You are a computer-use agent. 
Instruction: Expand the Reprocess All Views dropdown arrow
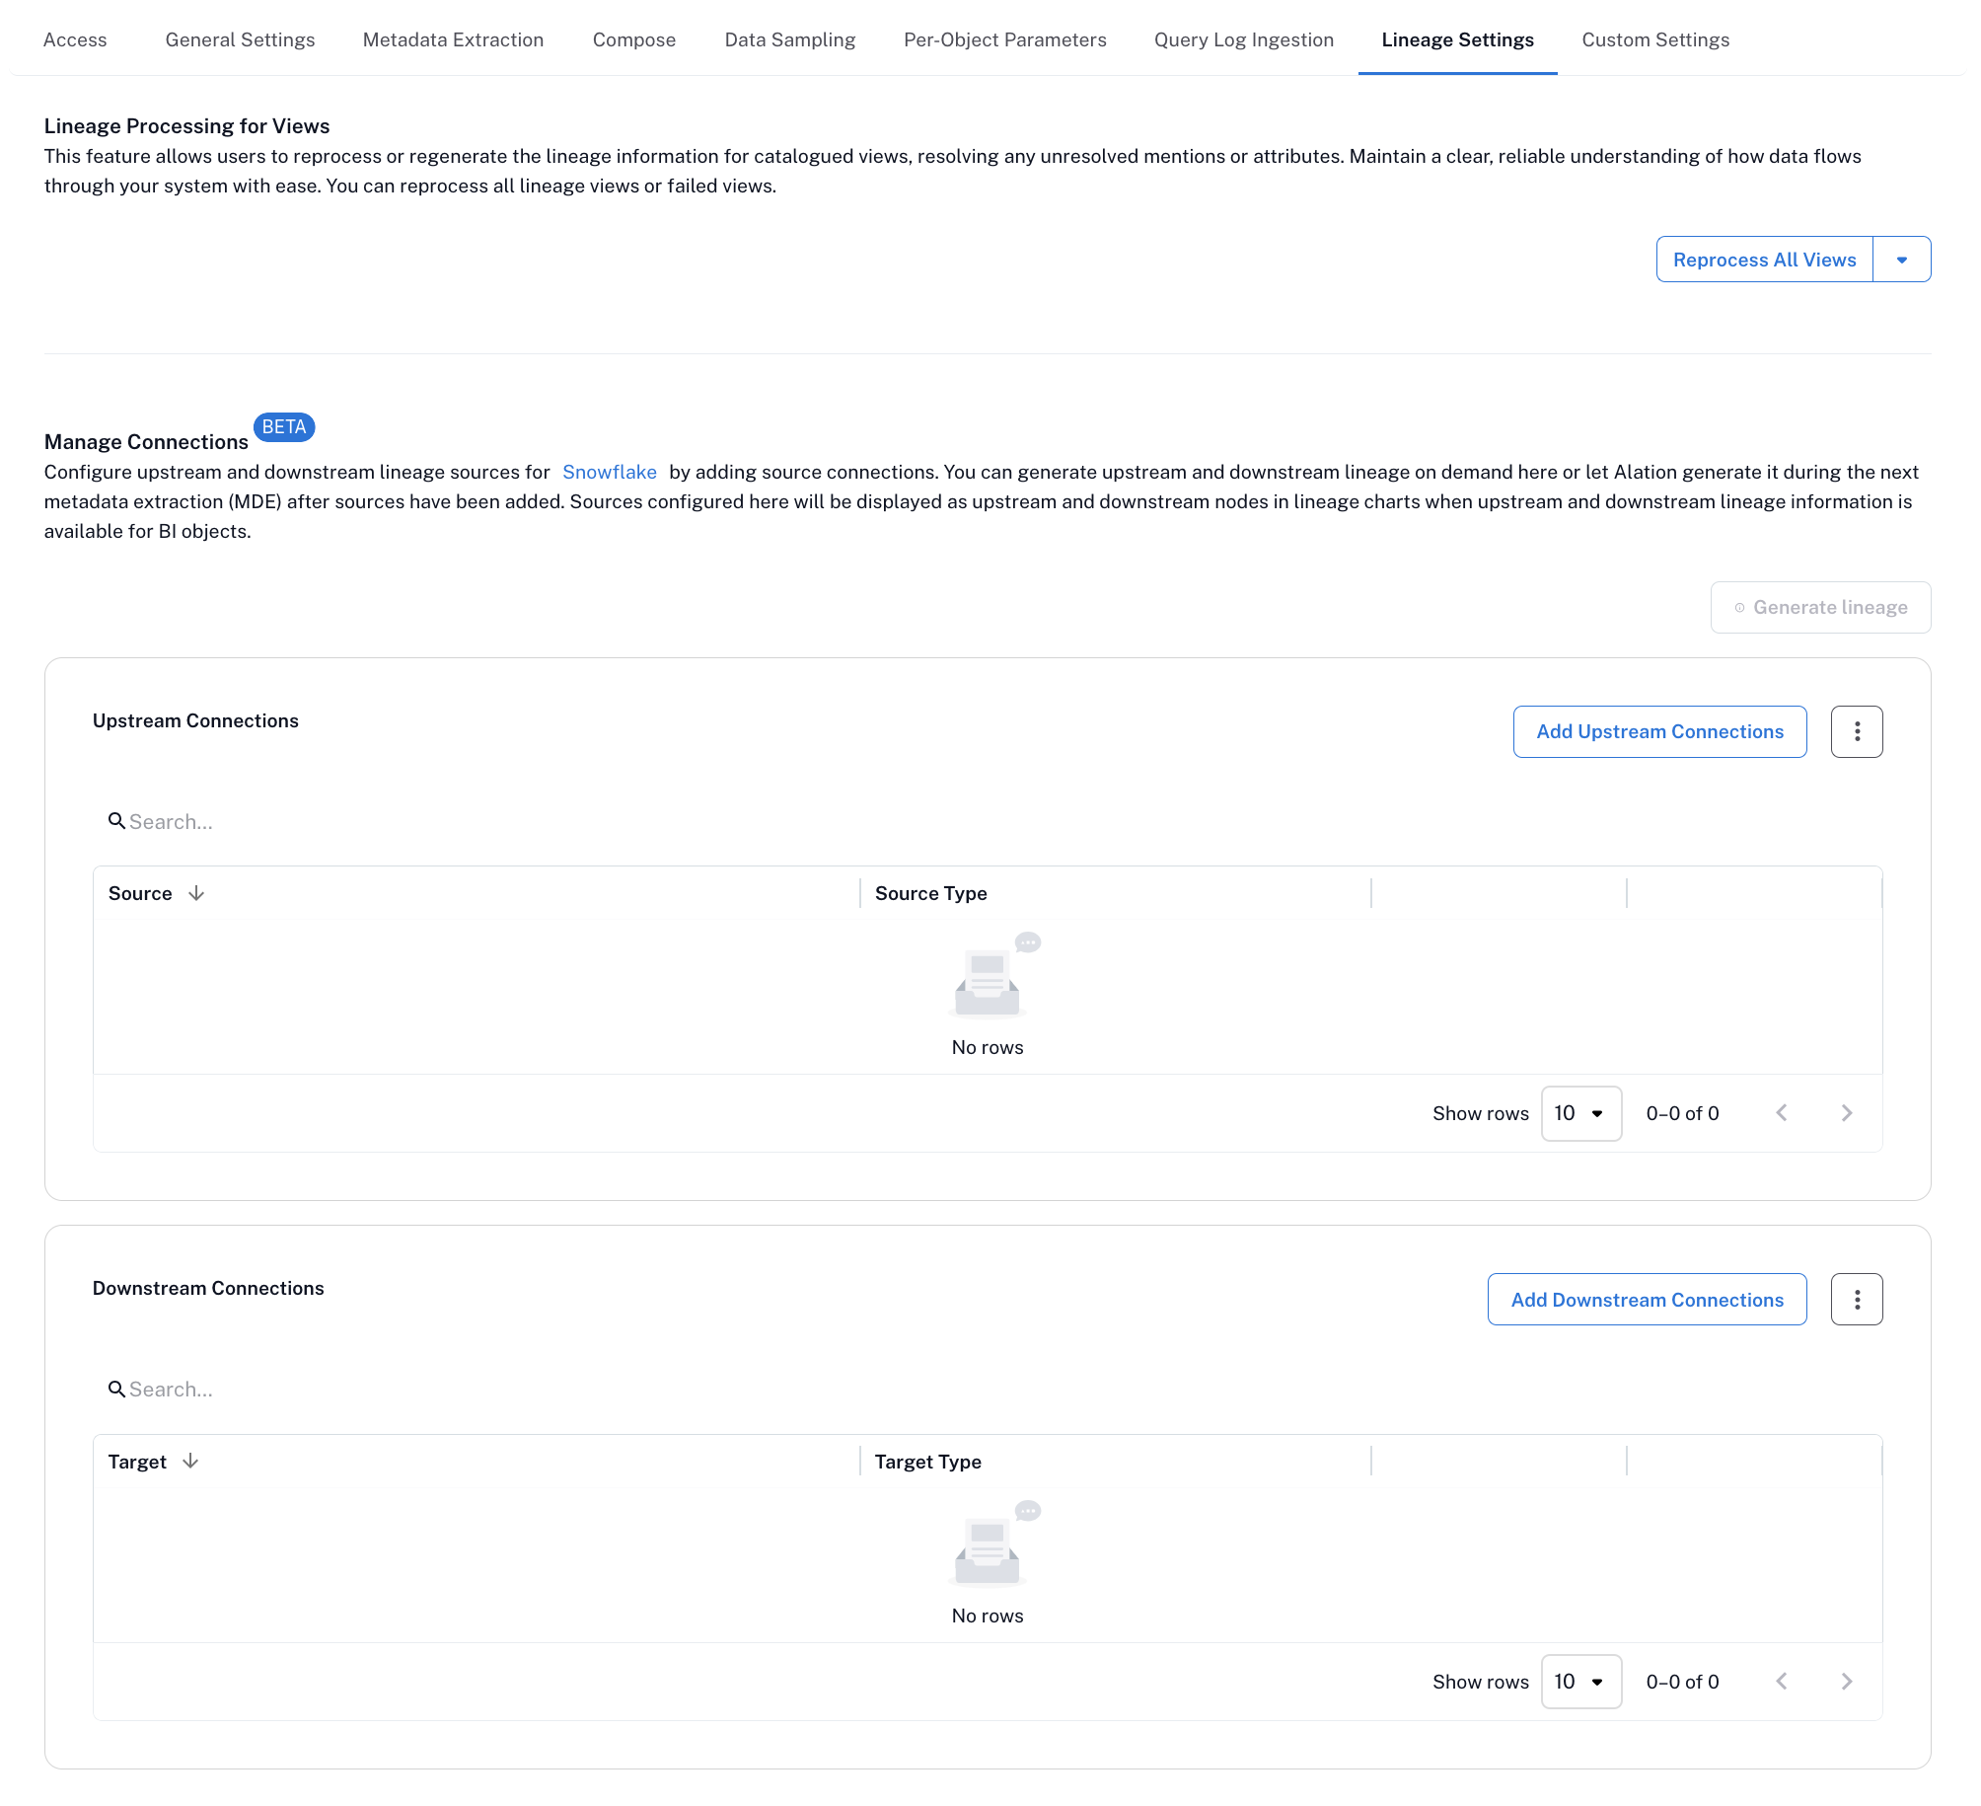tap(1901, 260)
